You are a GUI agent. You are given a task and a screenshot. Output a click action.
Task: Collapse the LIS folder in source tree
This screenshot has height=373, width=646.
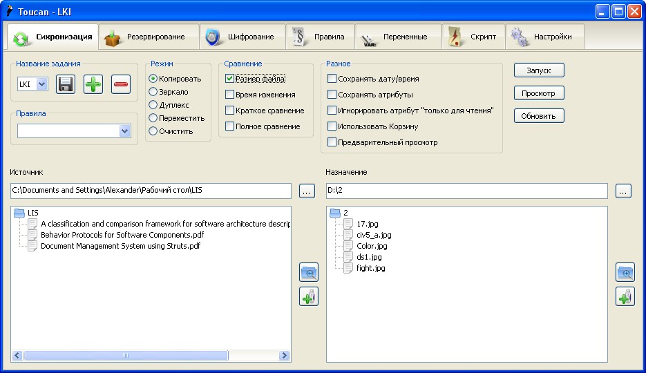(x=19, y=213)
